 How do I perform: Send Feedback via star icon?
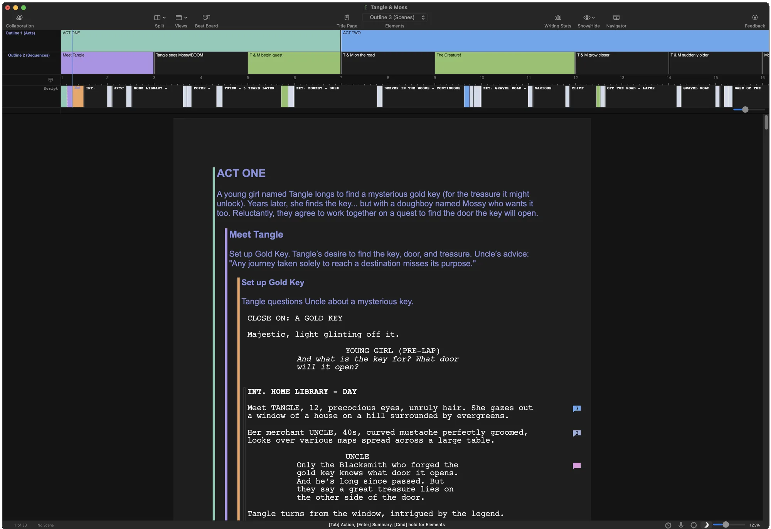pyautogui.click(x=754, y=21)
